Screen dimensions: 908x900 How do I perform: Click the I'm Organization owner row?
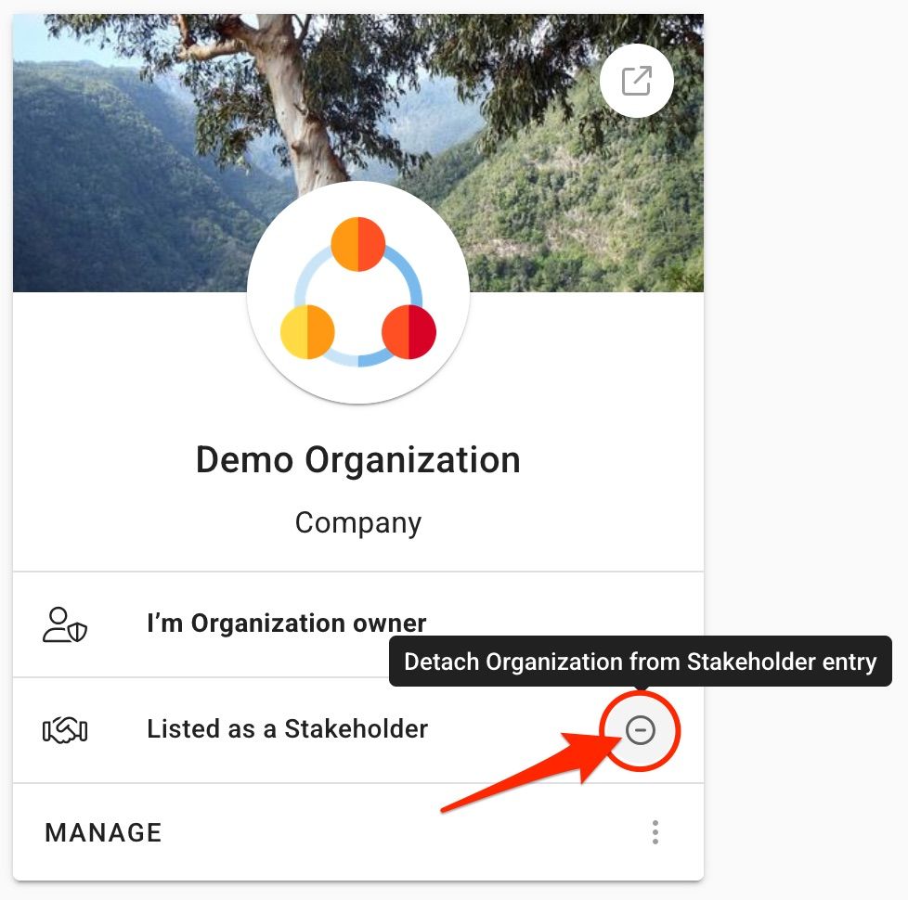click(x=357, y=624)
